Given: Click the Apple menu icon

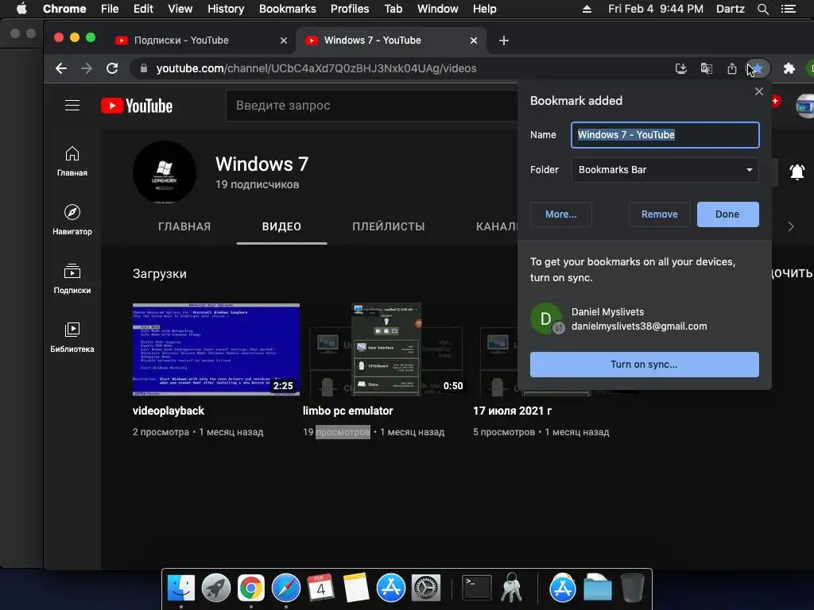Looking at the screenshot, I should coord(21,9).
